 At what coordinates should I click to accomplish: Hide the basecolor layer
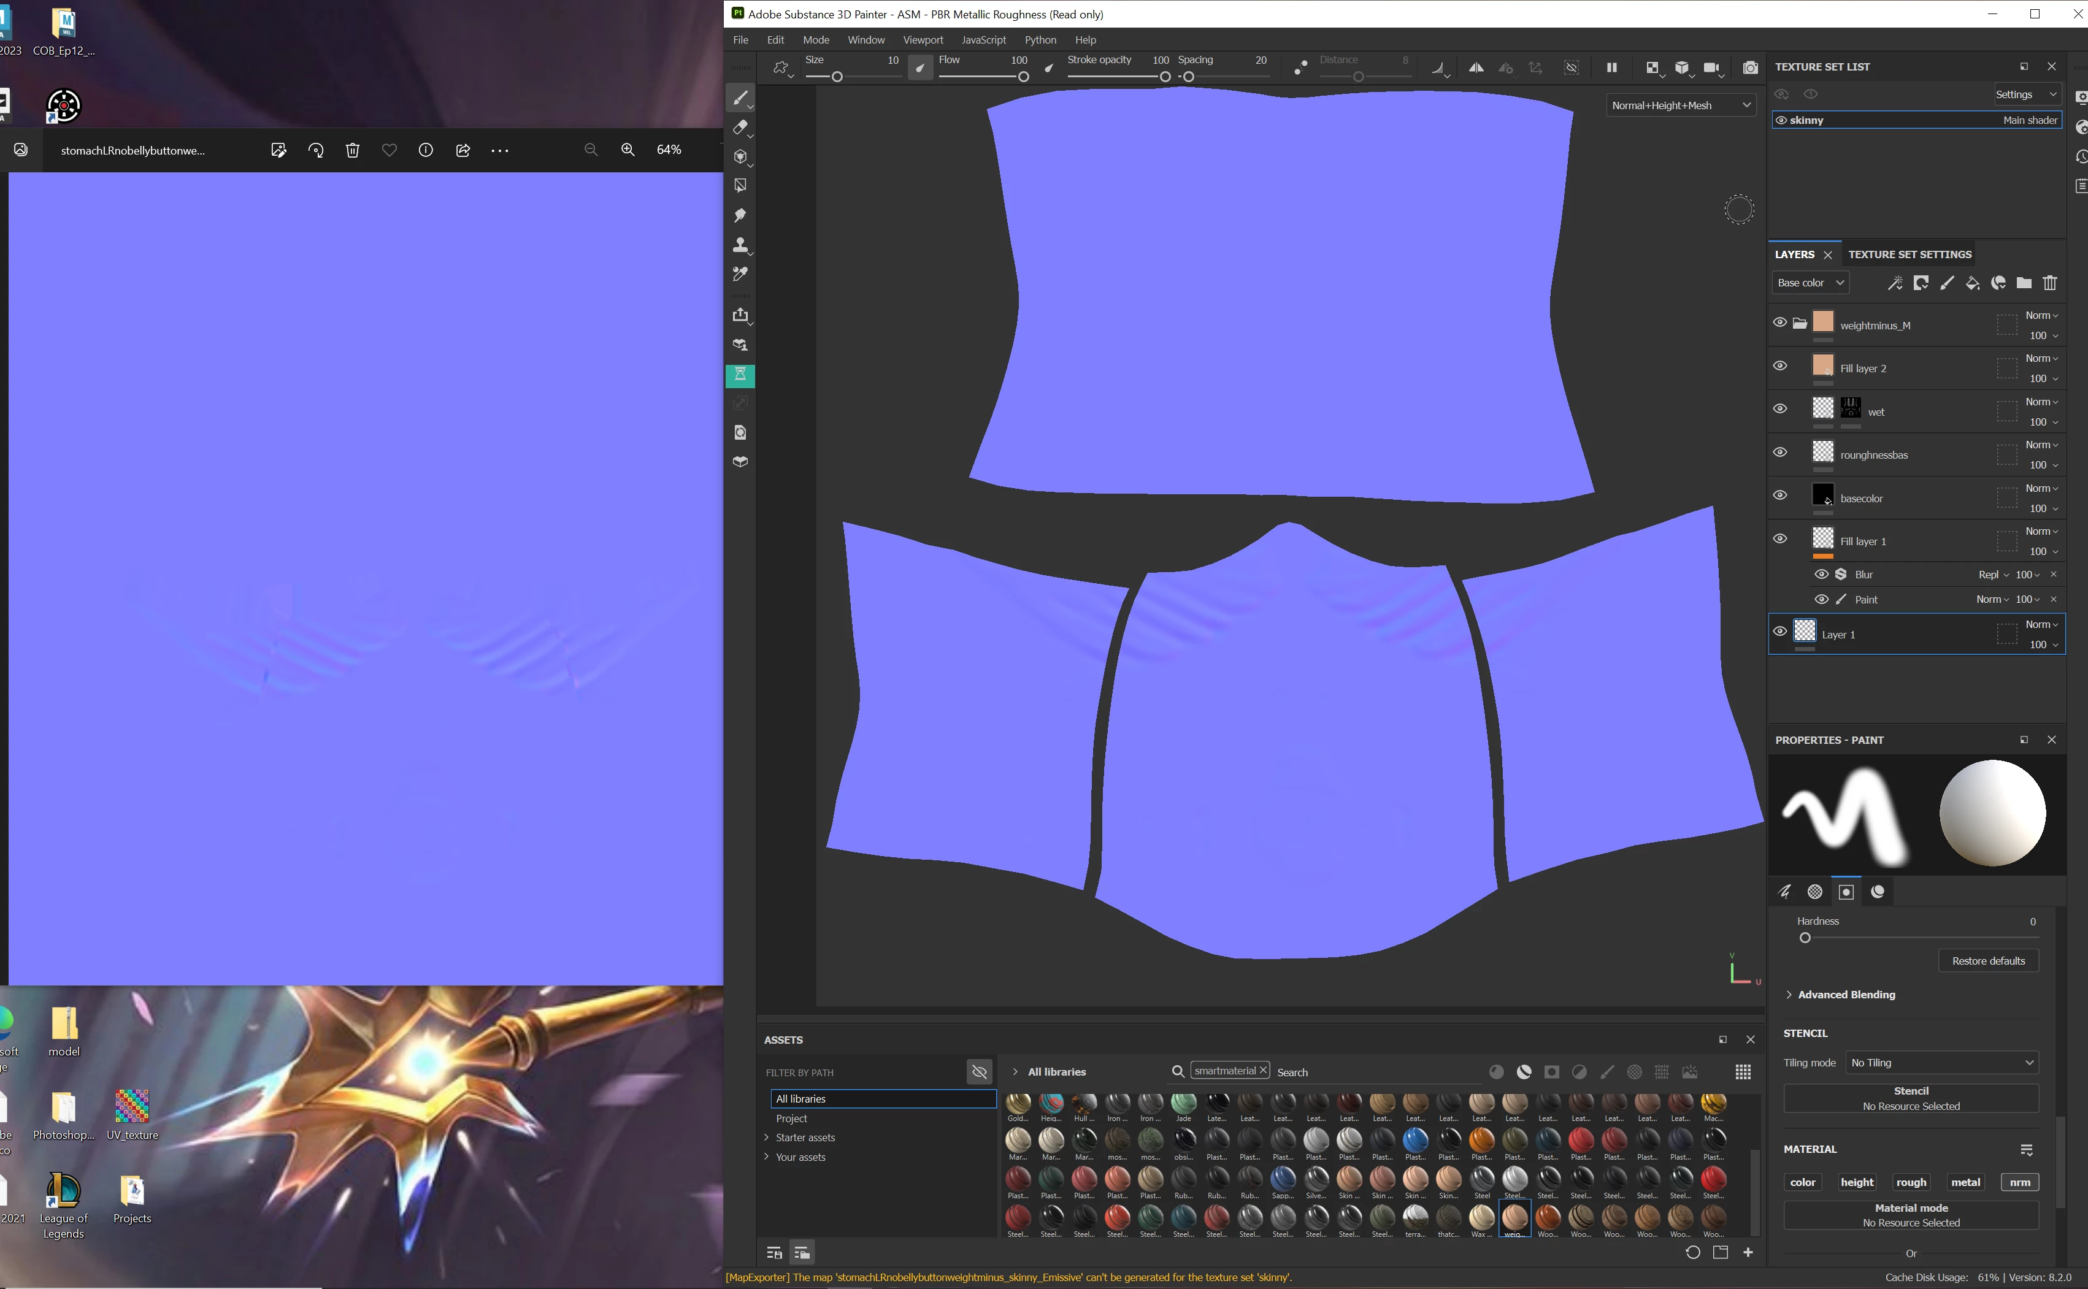pyautogui.click(x=1779, y=495)
